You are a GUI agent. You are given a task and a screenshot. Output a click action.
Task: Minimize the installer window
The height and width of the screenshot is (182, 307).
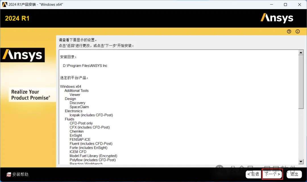click(x=271, y=5)
